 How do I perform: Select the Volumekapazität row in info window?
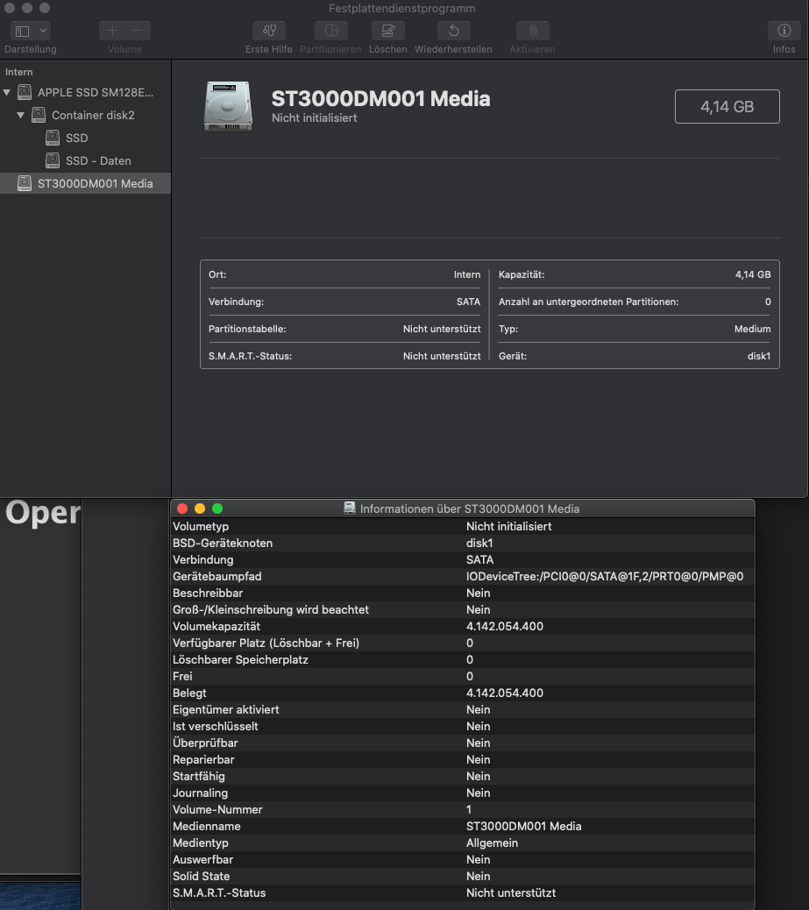point(461,626)
